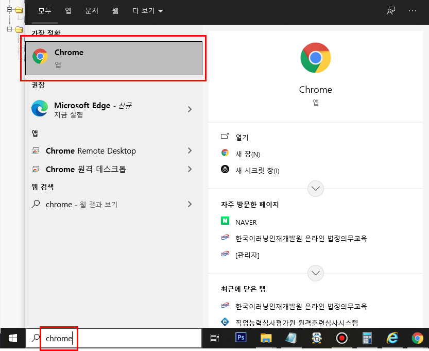Click the search box containing chrome
Image resolution: width=429 pixels, height=351 pixels.
click(x=114, y=339)
